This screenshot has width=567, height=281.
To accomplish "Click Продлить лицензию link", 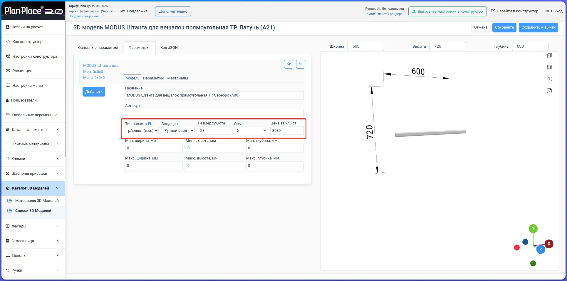I will [84, 16].
